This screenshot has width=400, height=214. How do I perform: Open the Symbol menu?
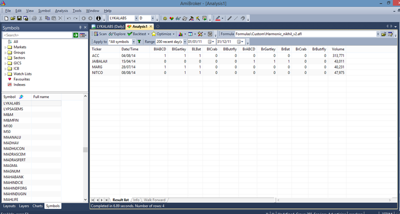click(44, 10)
